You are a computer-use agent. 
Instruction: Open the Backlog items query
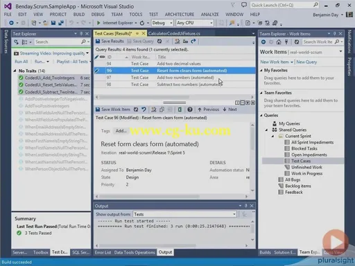[298, 186]
